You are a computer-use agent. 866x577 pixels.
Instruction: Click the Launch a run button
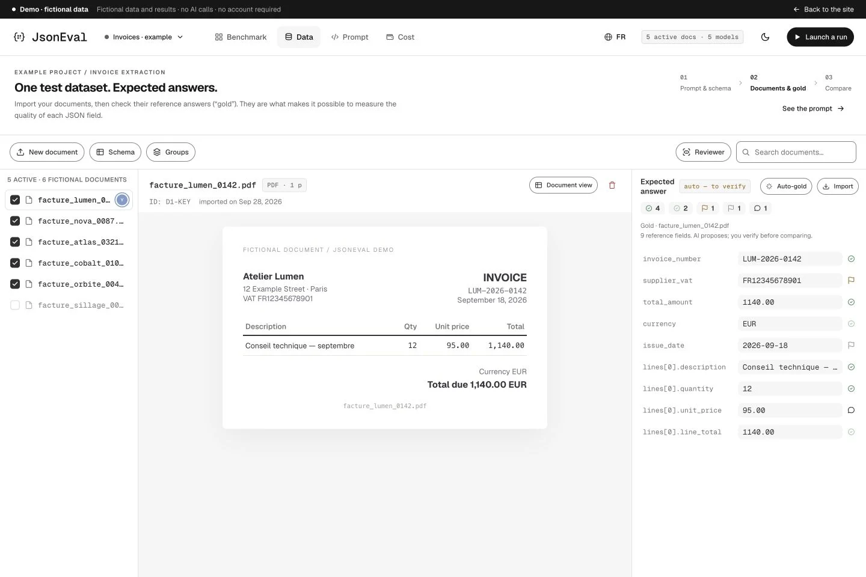click(820, 37)
